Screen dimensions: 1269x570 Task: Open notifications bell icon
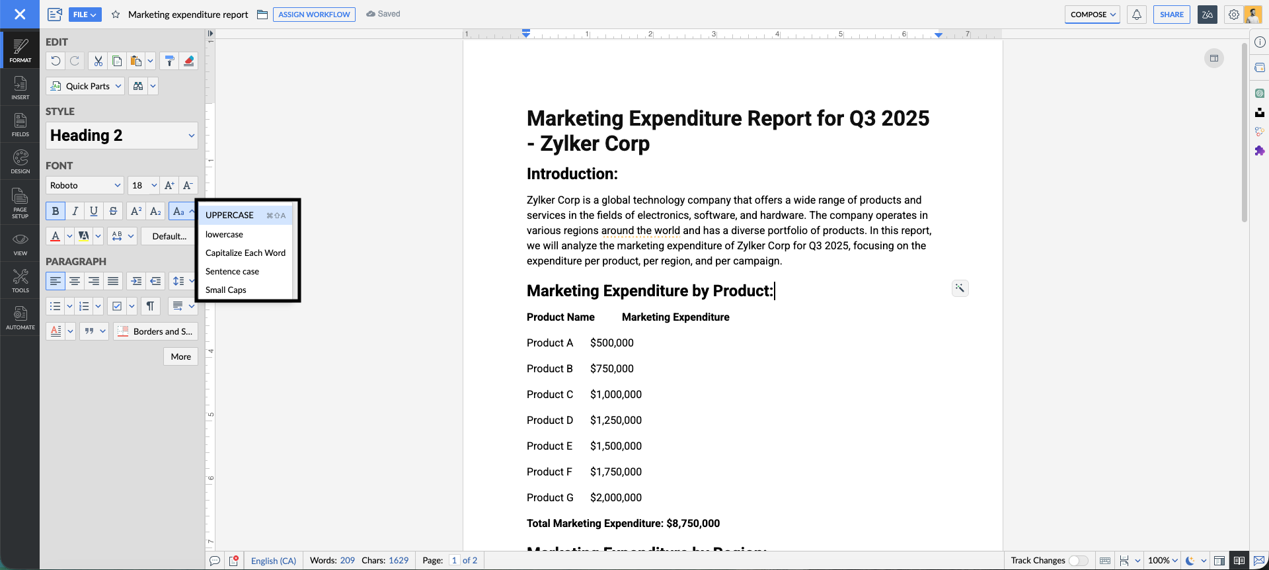click(x=1136, y=15)
